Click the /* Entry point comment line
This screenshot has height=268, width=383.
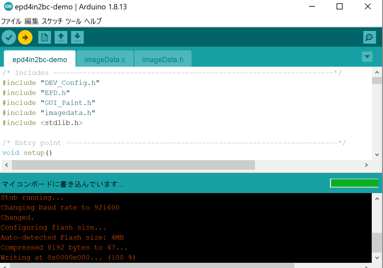(174, 143)
